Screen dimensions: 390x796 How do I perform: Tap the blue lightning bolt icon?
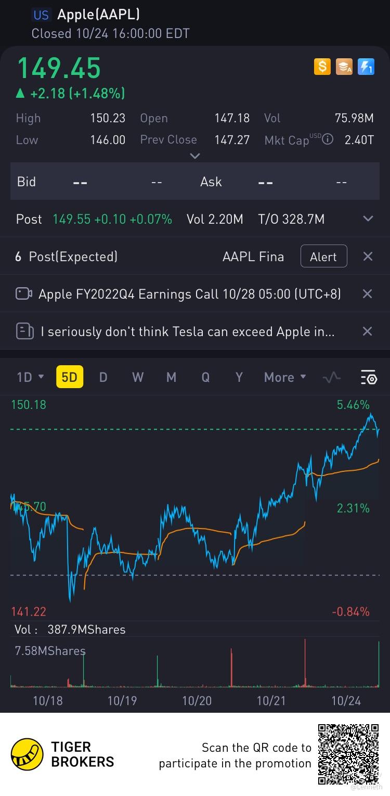[x=366, y=67]
